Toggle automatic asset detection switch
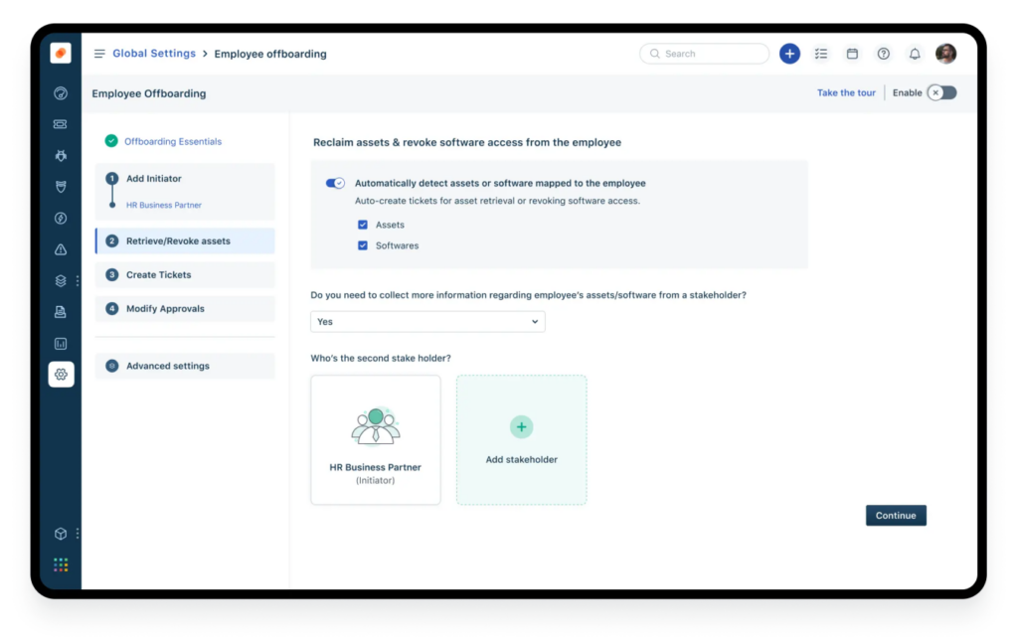 pos(335,183)
